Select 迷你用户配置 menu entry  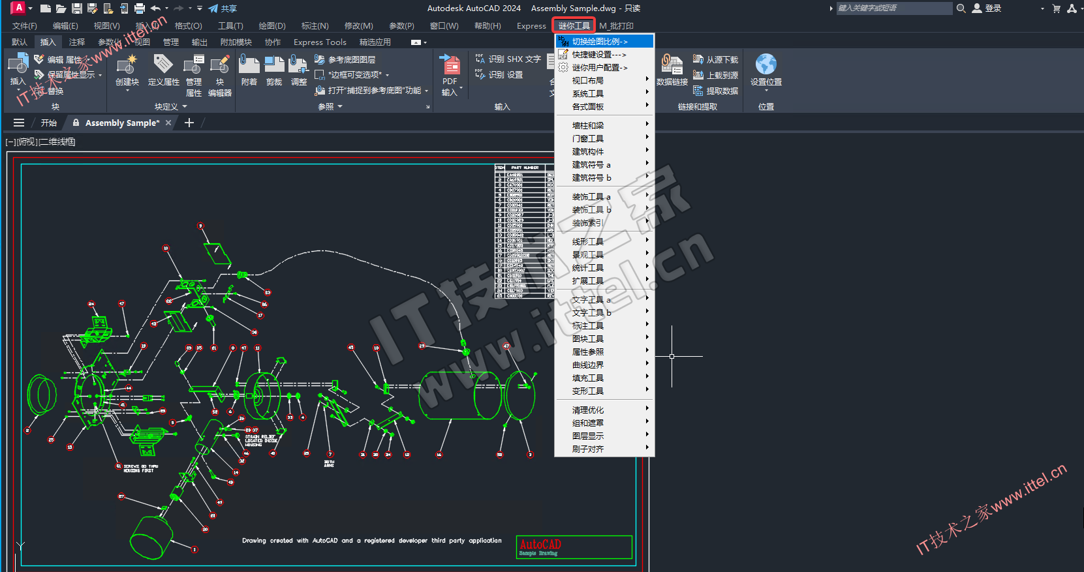604,67
